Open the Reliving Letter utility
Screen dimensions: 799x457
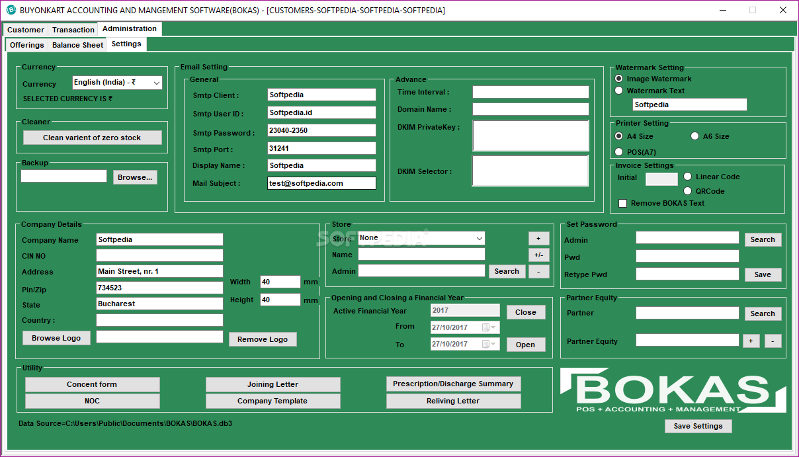pos(453,401)
